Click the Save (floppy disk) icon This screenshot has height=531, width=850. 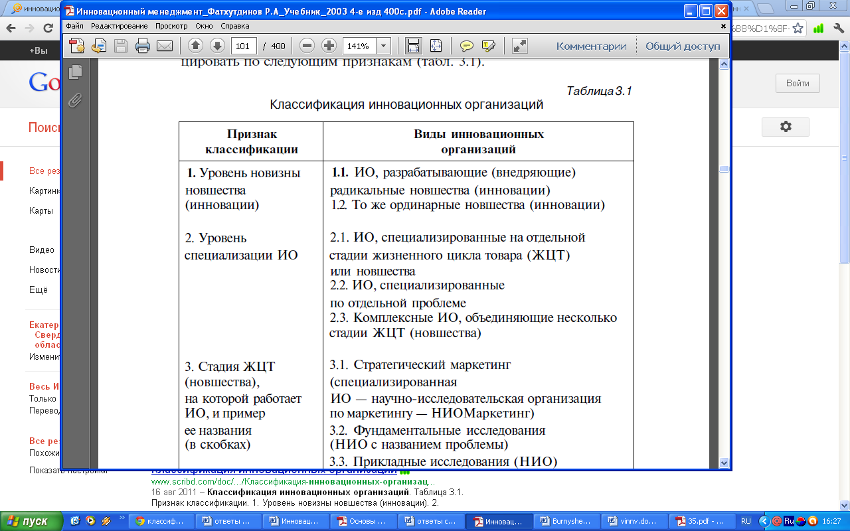coord(121,46)
